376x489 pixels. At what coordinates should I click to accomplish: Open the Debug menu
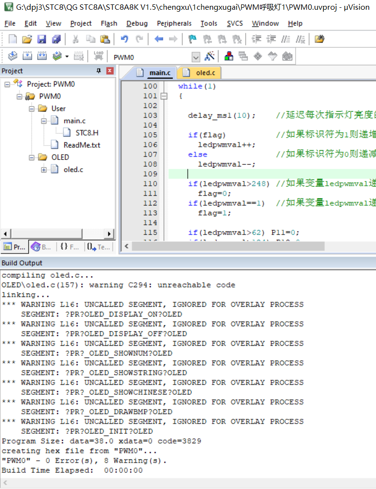point(137,23)
